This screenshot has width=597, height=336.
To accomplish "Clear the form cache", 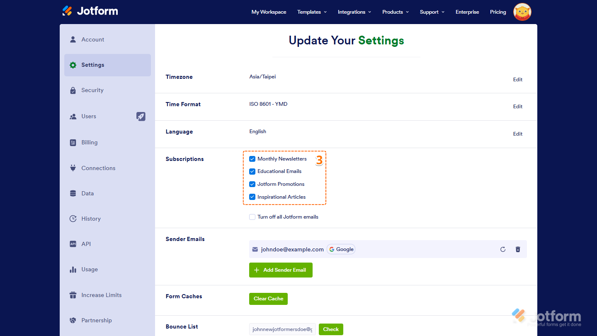I will pos(268,299).
